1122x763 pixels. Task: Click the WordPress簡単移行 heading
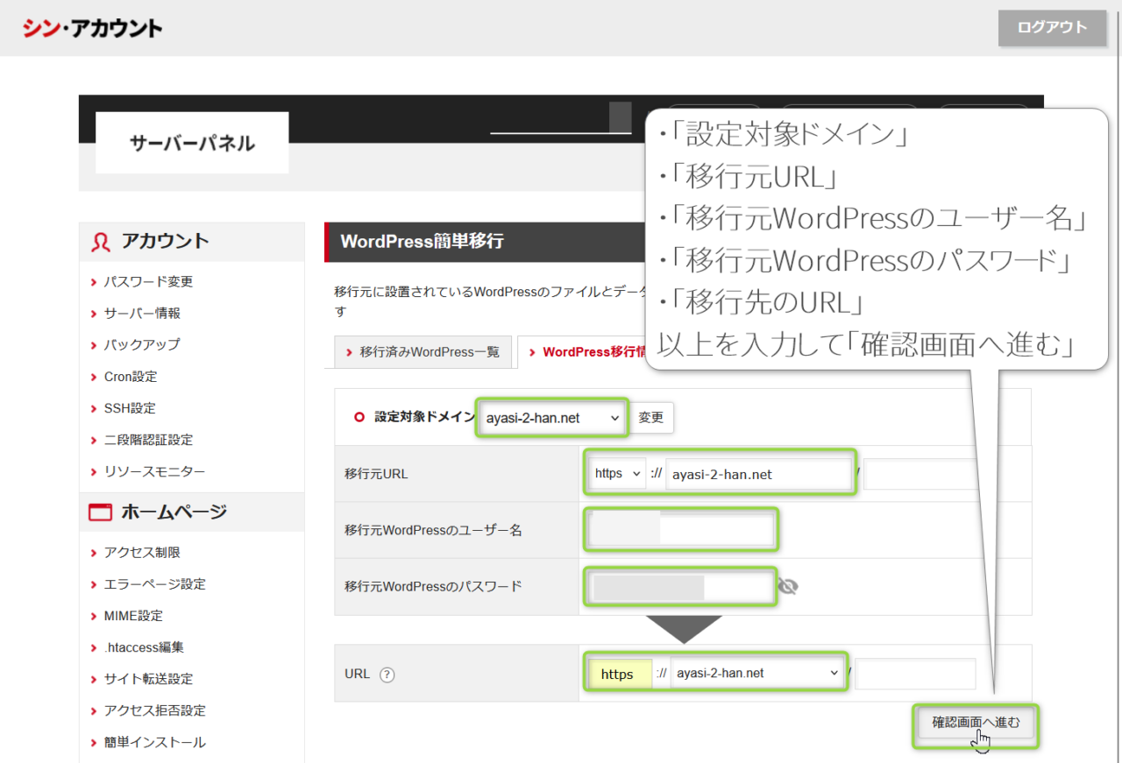[x=422, y=241]
